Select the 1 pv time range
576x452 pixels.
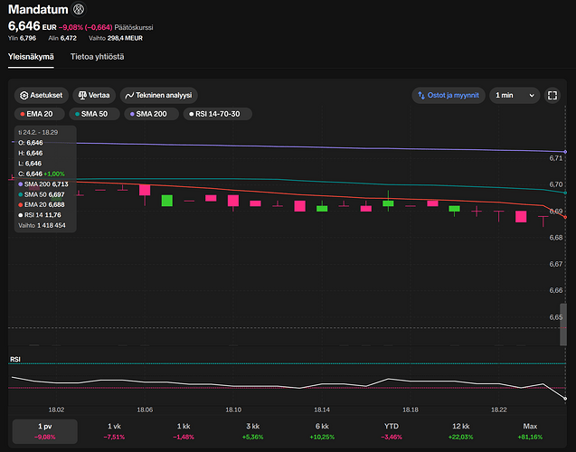click(45, 430)
